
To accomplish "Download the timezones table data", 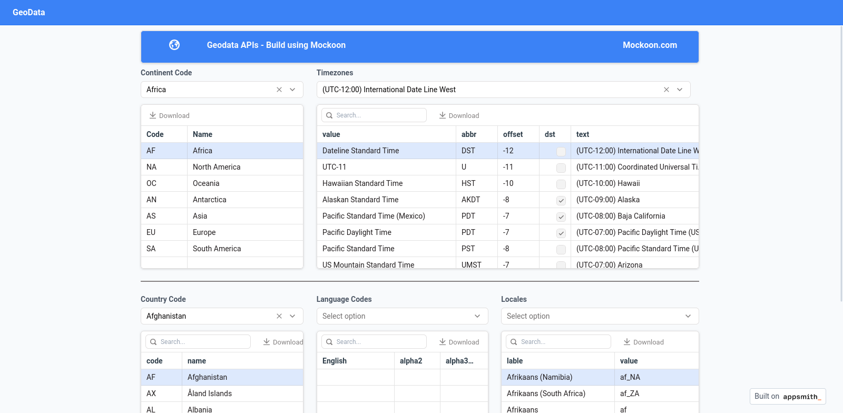I will (459, 115).
